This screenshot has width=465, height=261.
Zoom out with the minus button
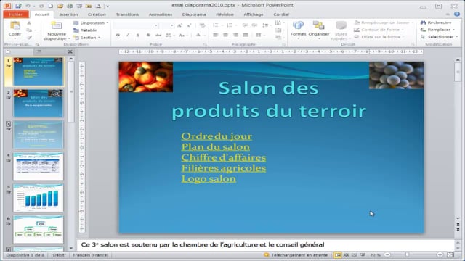(x=387, y=254)
